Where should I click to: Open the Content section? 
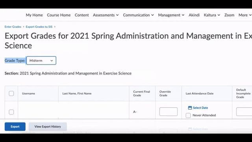click(x=82, y=15)
